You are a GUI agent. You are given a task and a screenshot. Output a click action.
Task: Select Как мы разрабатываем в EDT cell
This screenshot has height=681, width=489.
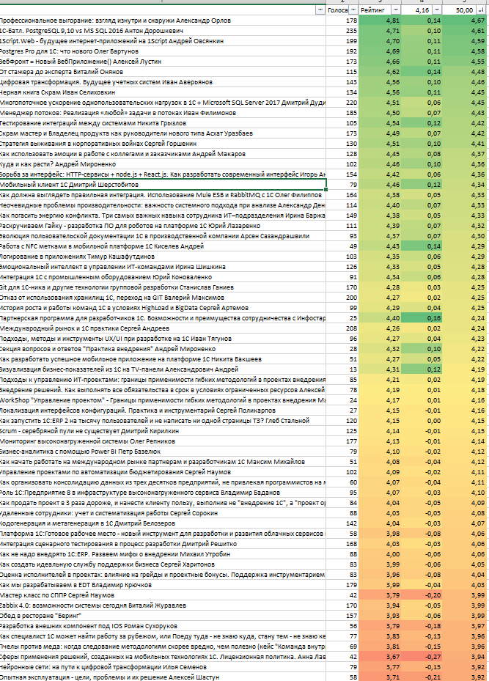163,586
